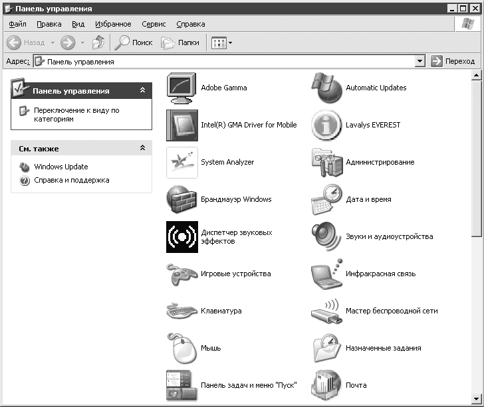This screenshot has height=407, width=484.
Task: Open the Windows Update link
Action: [60, 167]
